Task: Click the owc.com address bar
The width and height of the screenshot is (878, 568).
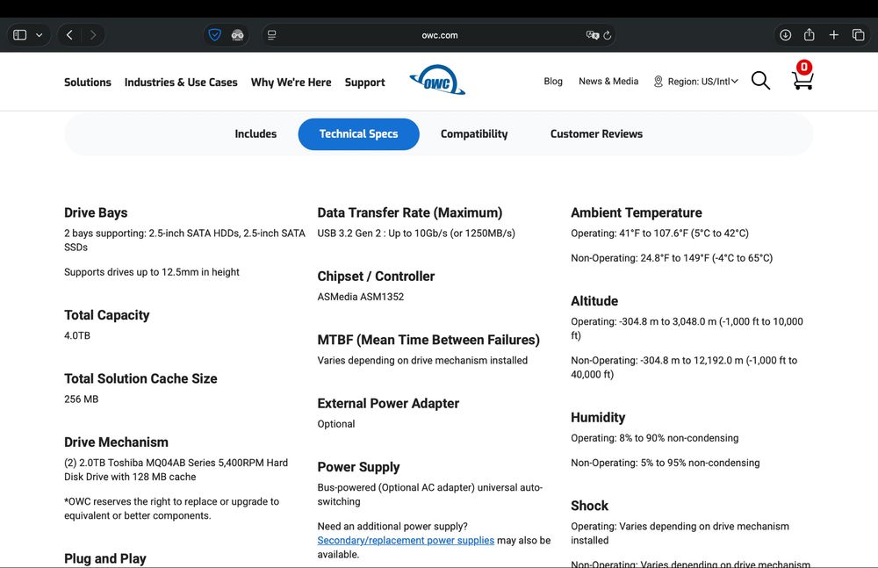Action: tap(440, 35)
